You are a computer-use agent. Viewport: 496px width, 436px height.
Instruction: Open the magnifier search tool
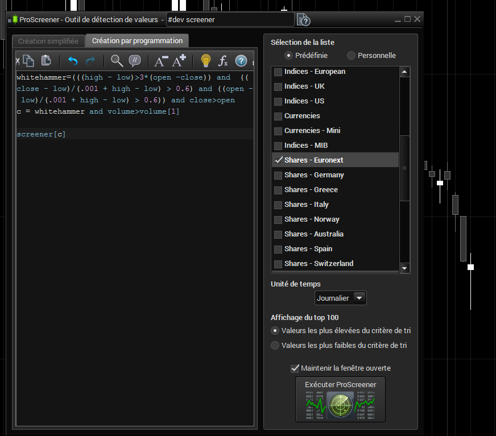(x=117, y=61)
